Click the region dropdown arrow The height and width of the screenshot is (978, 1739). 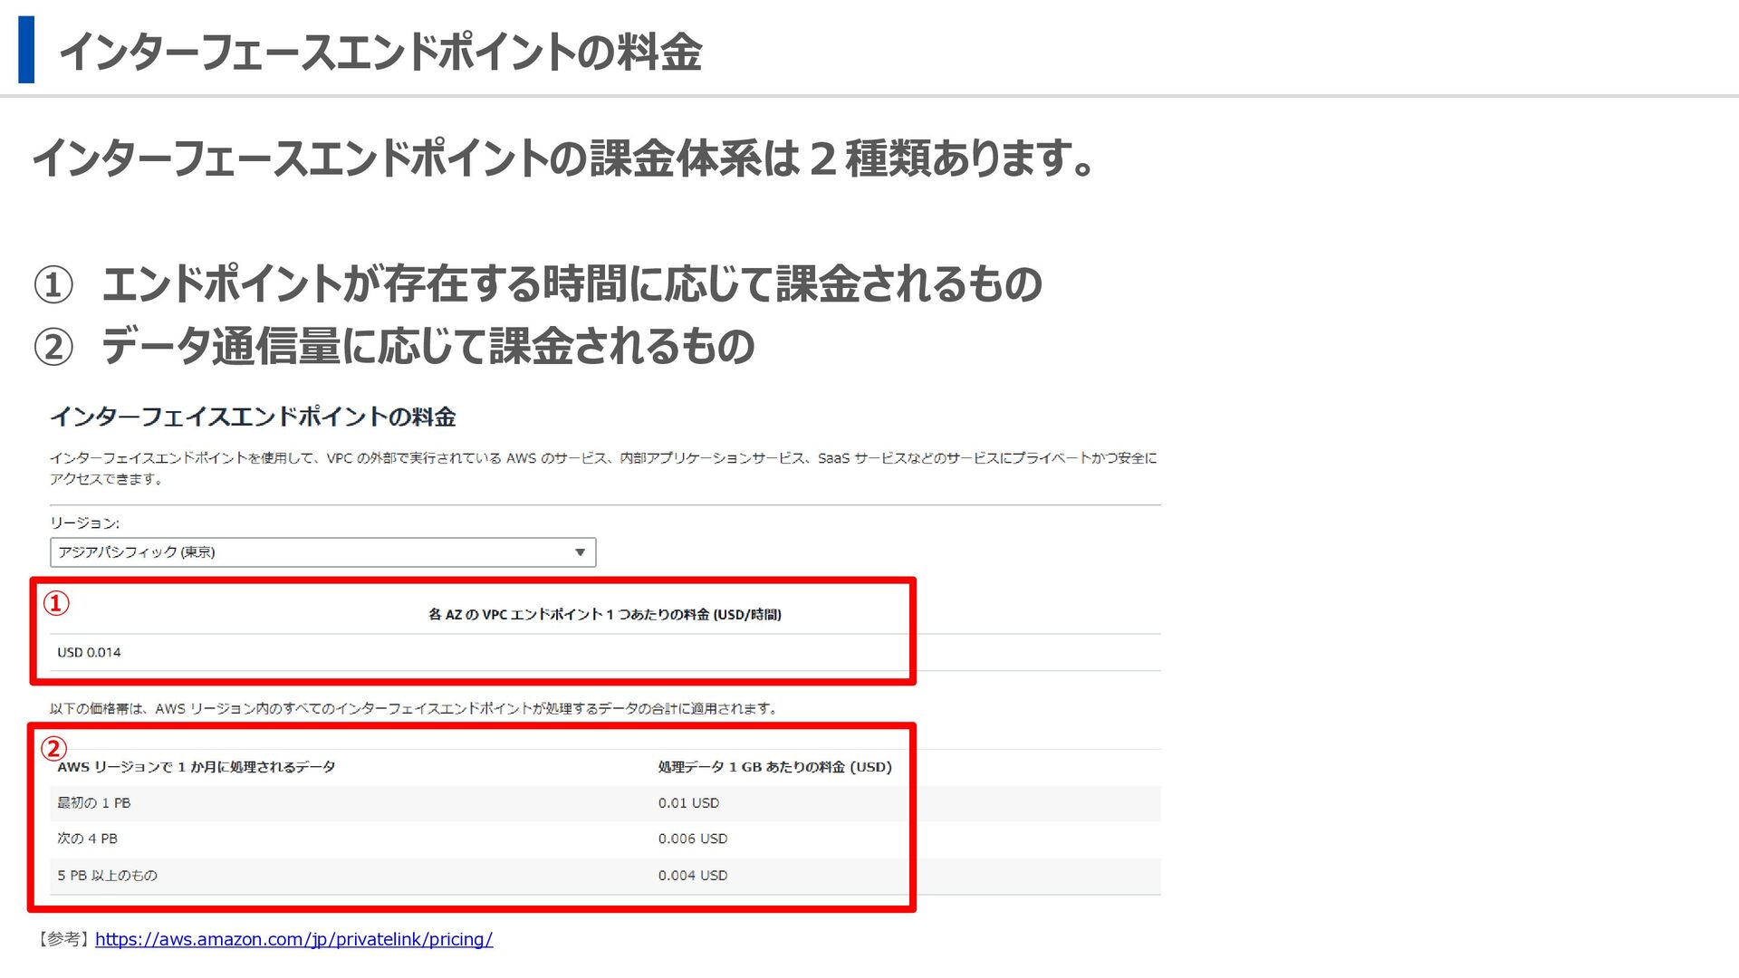pos(580,552)
